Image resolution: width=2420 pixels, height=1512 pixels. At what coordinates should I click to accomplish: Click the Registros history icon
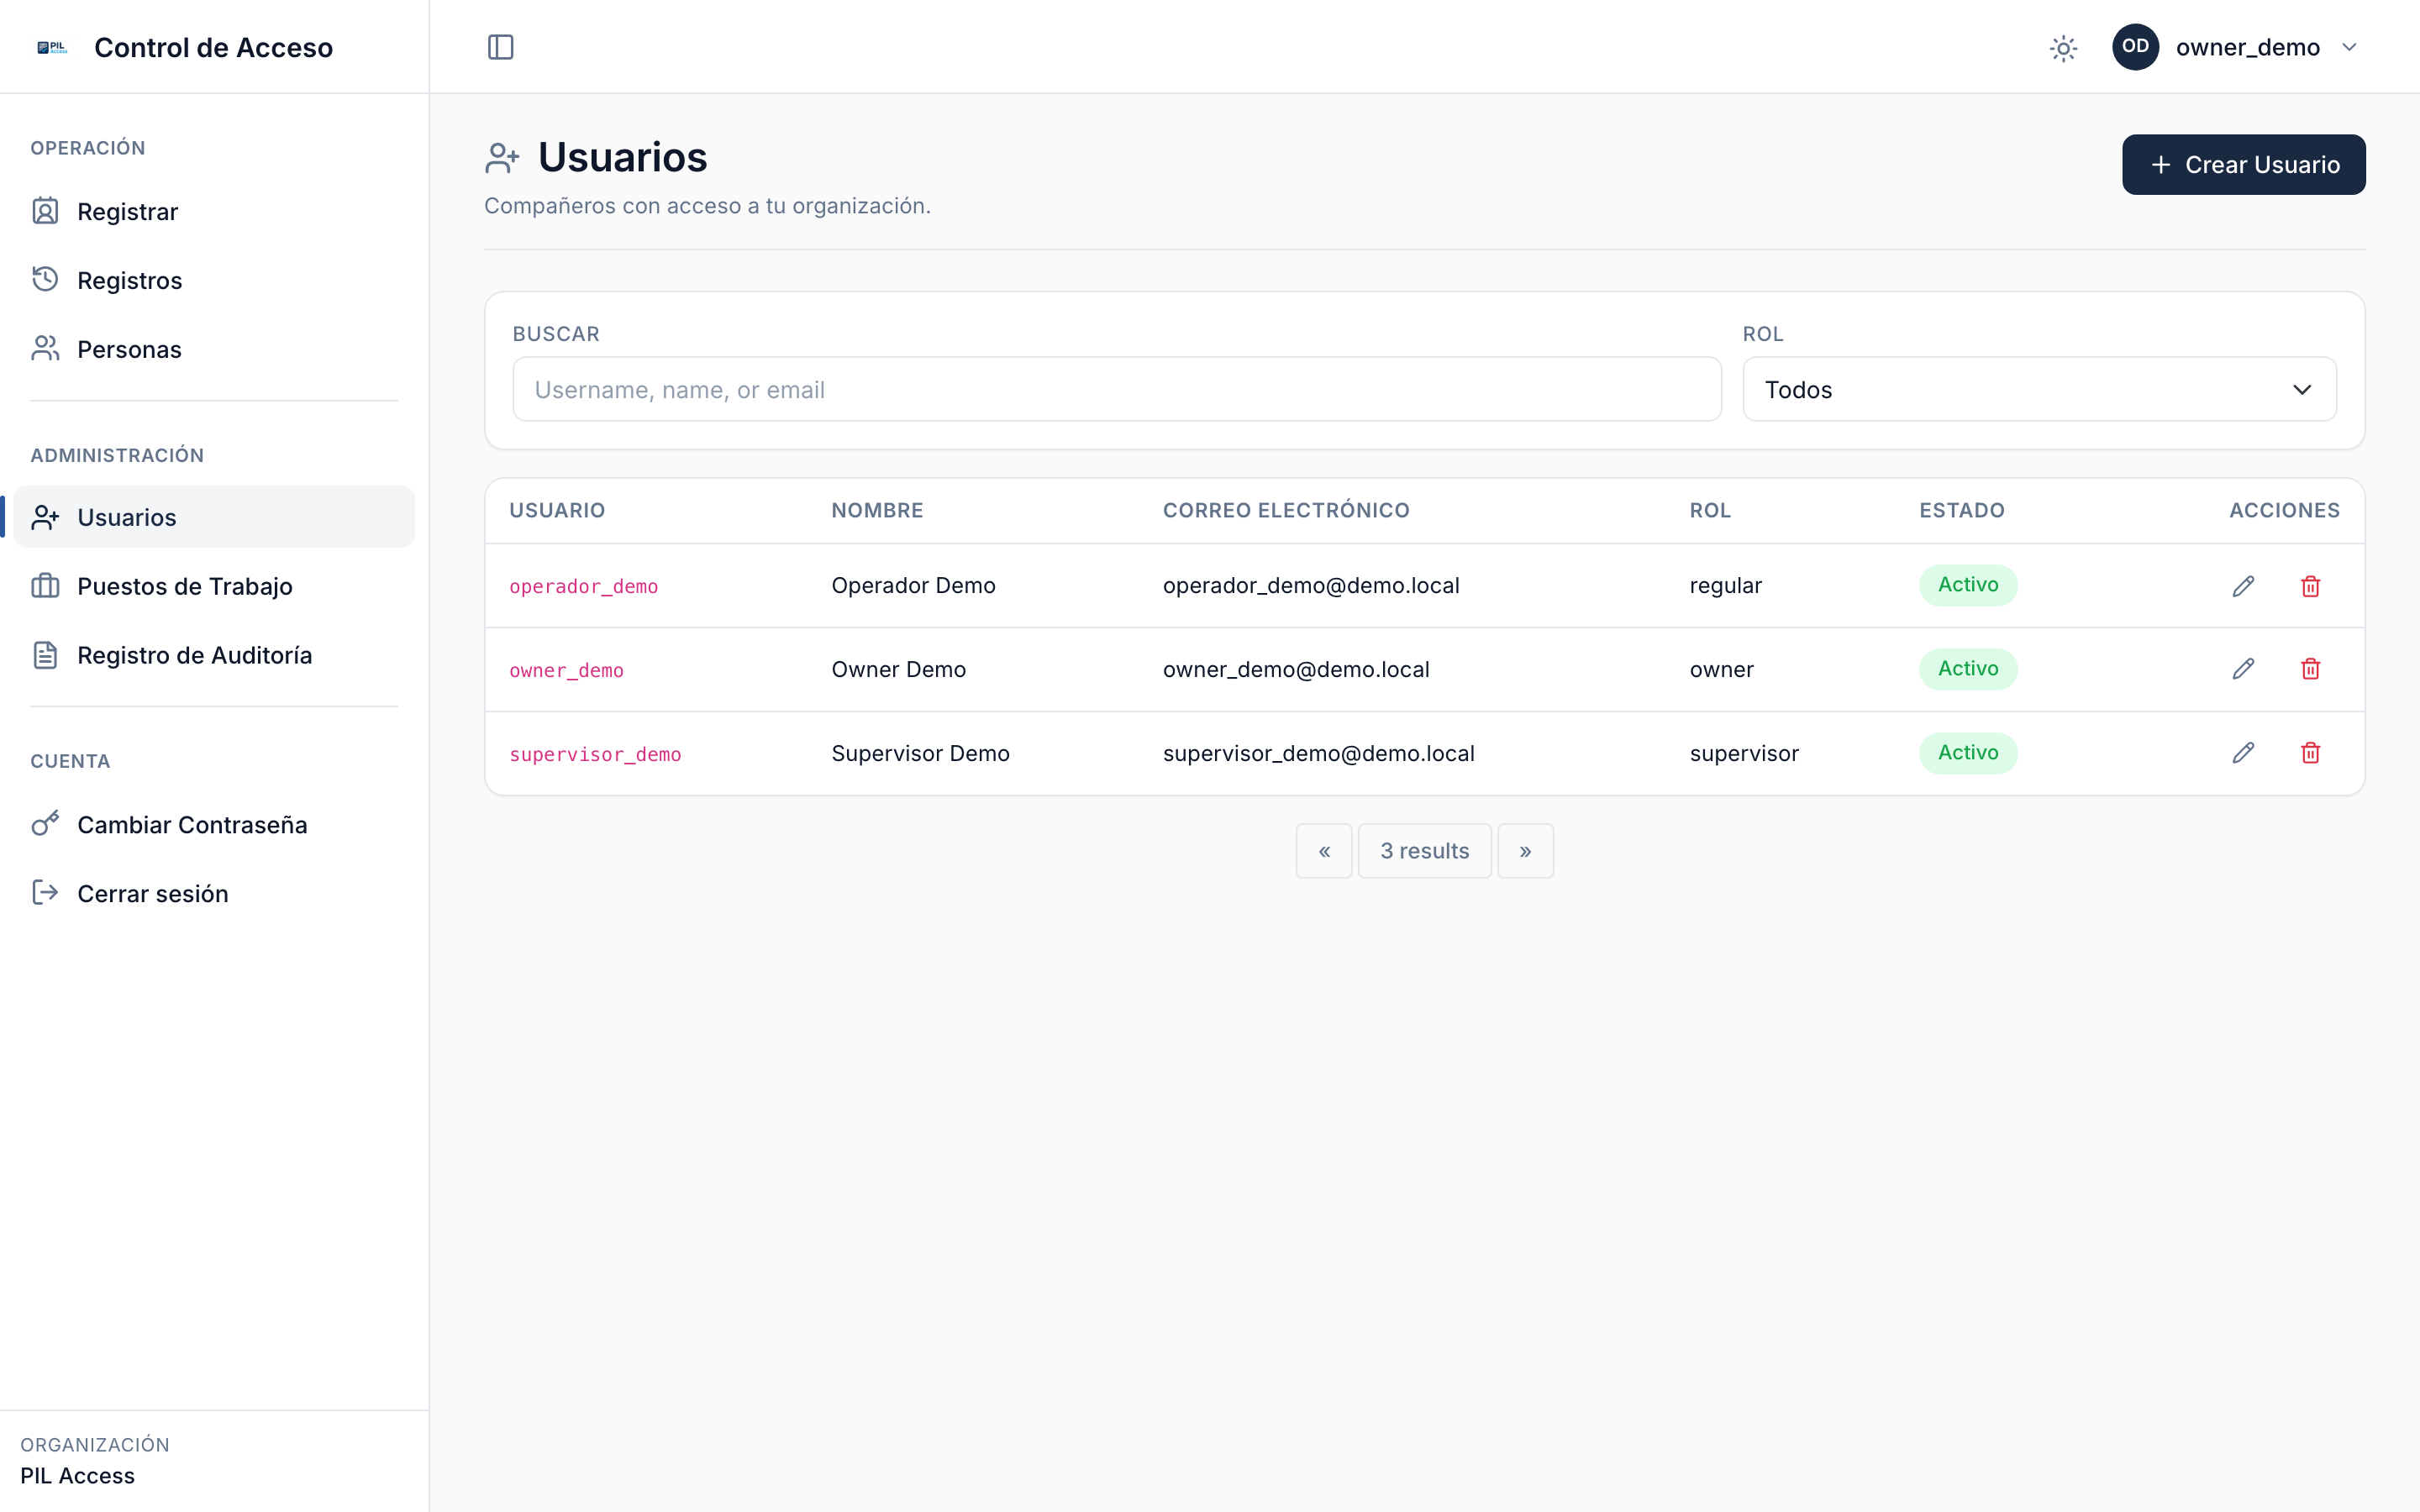[x=45, y=279]
